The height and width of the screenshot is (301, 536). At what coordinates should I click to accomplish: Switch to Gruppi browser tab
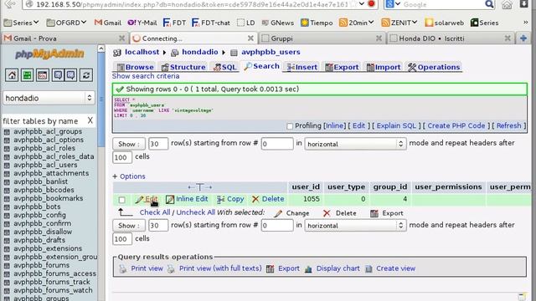click(322, 38)
